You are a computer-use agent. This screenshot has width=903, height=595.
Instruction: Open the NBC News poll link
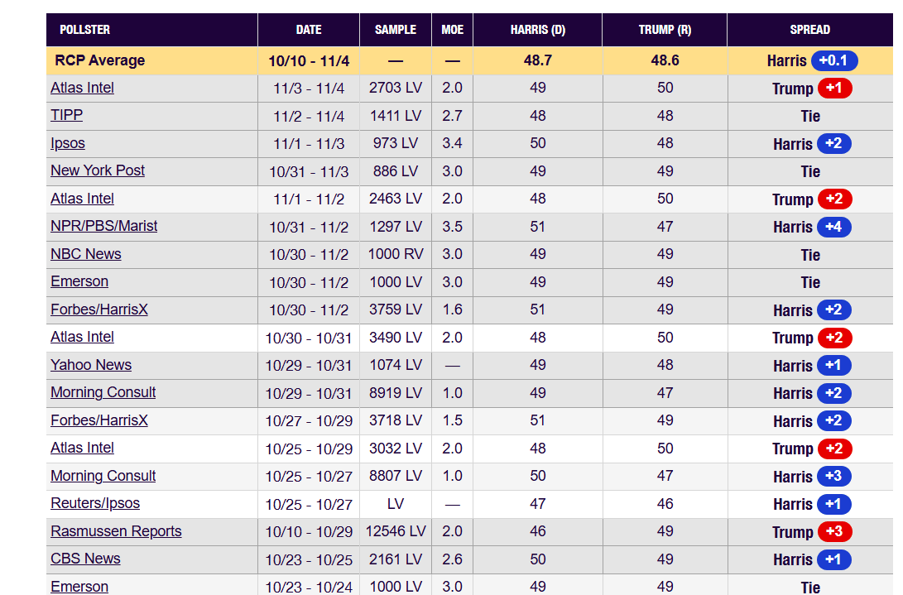tap(86, 254)
